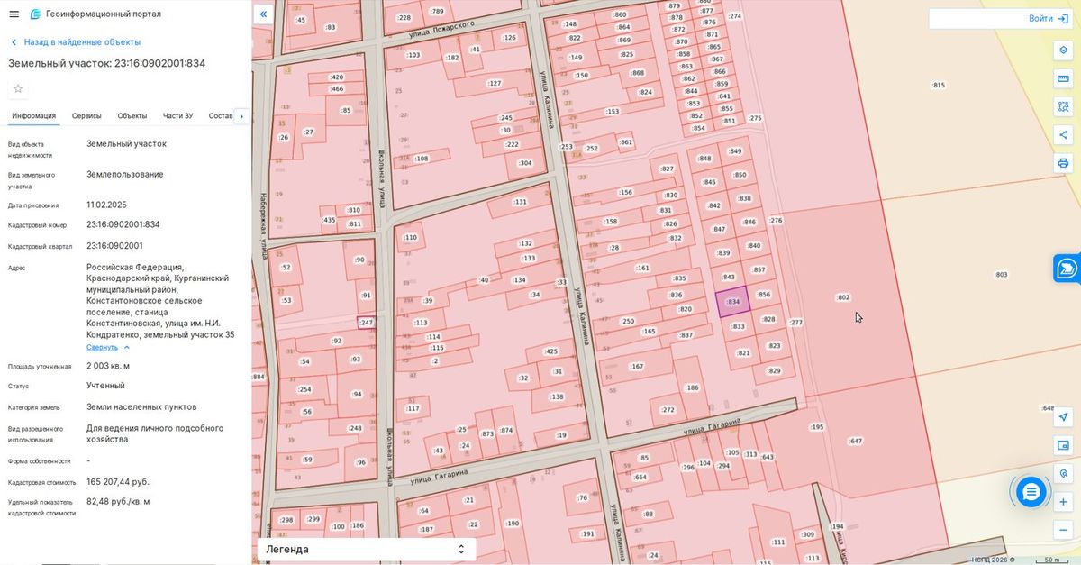The height and width of the screenshot is (565, 1081).
Task: Click parcel :272 on the map
Action: 668,409
